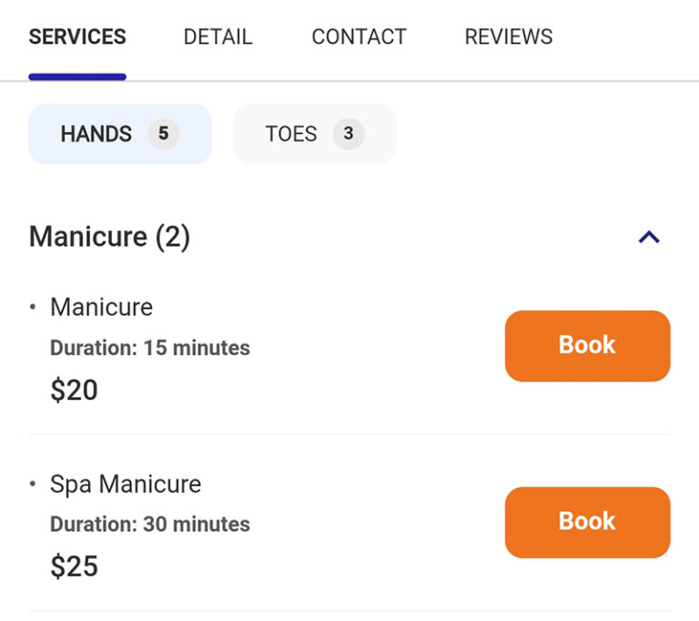Click the HANDS count badge showing 5
This screenshot has width=699, height=621.
click(x=164, y=133)
